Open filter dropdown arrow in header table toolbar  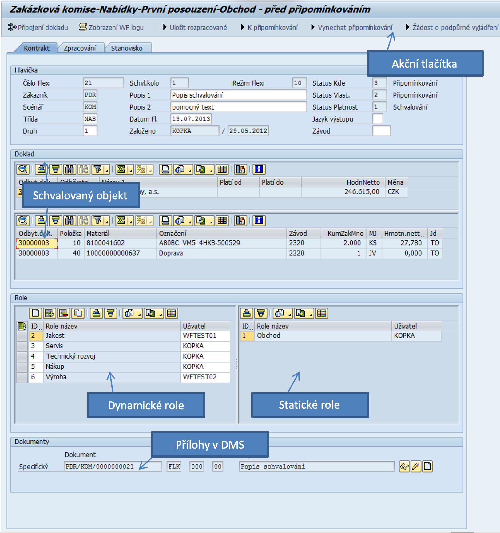(x=106, y=170)
